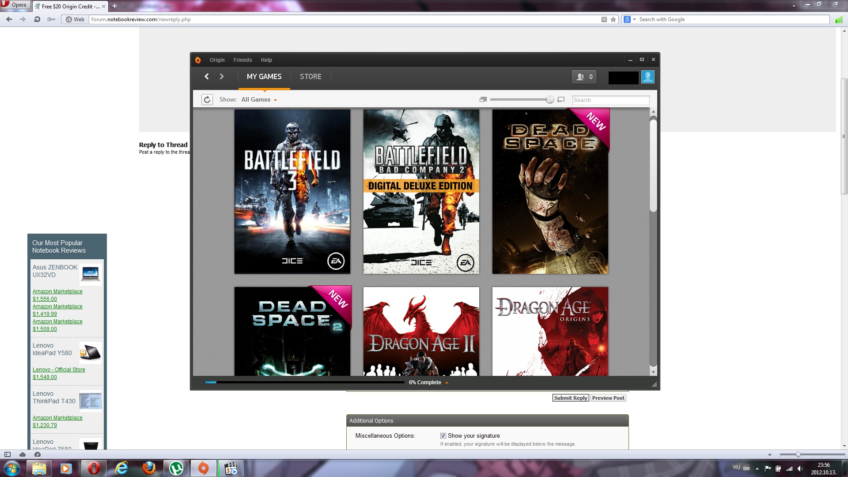The height and width of the screenshot is (477, 848).
Task: Open Amazon Marketplace $1,556.00 link
Action: [x=57, y=295]
